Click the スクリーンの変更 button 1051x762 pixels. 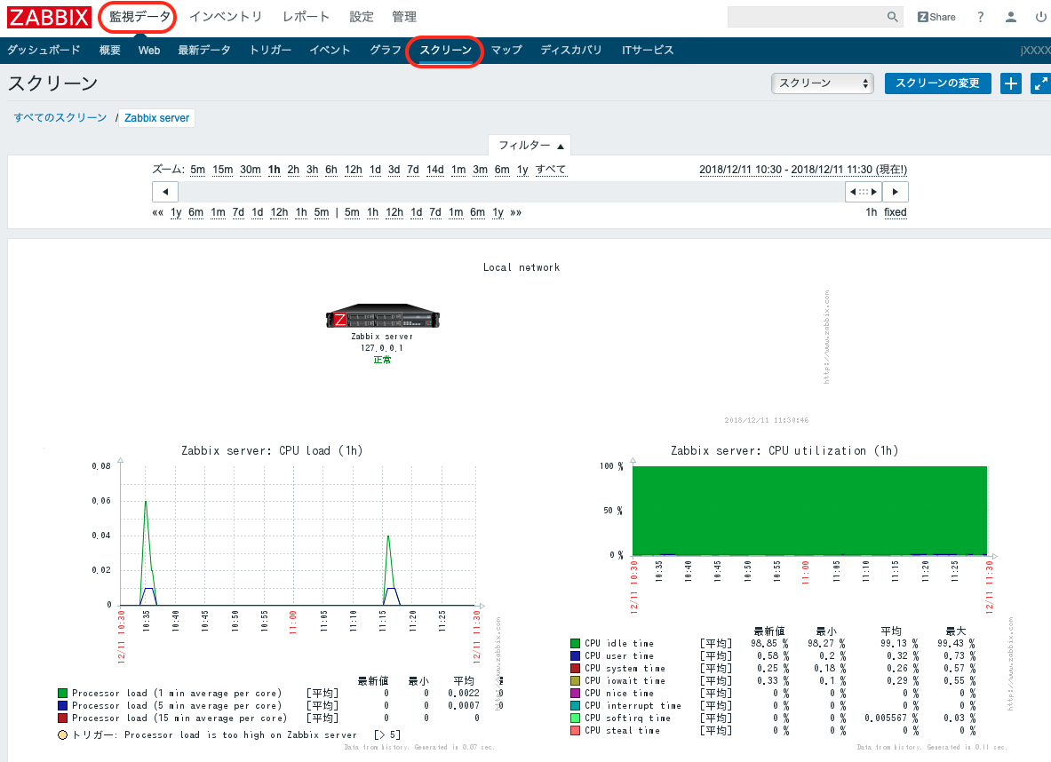(937, 83)
